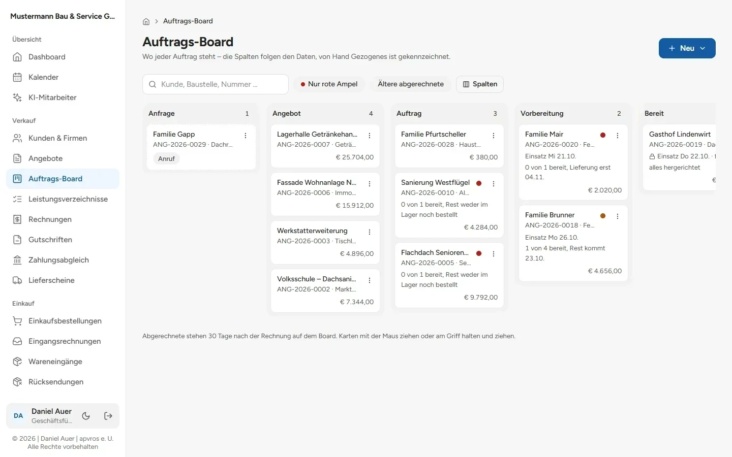The image size is (732, 457).
Task: Open the Spalten column chooser
Action: click(x=480, y=84)
